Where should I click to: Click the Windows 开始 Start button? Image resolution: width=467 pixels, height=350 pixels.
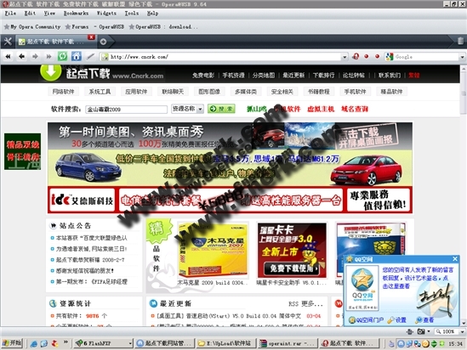12,343
